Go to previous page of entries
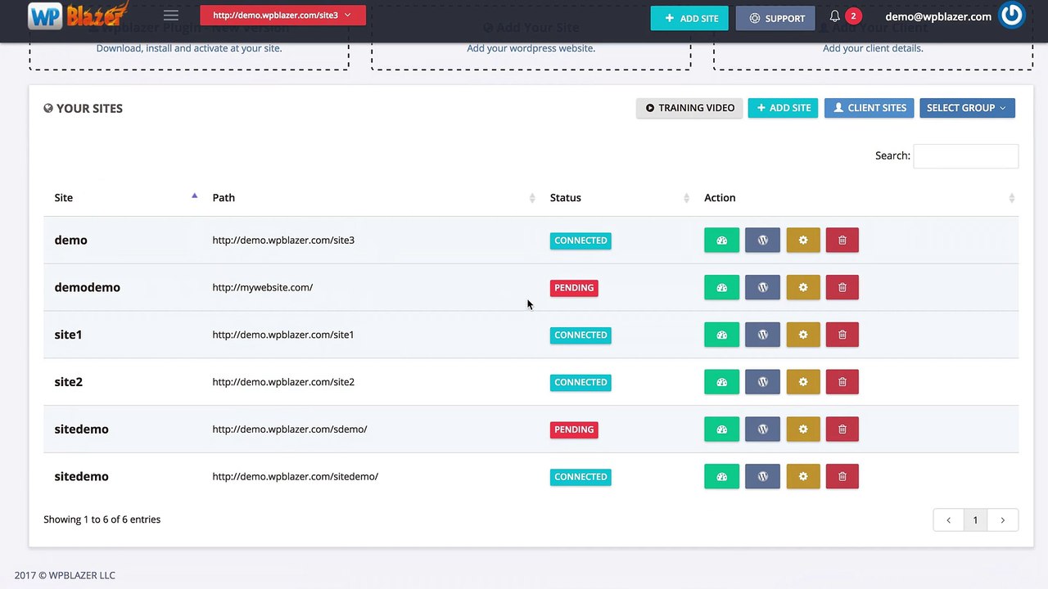Viewport: 1048px width, 589px height. coord(948,520)
